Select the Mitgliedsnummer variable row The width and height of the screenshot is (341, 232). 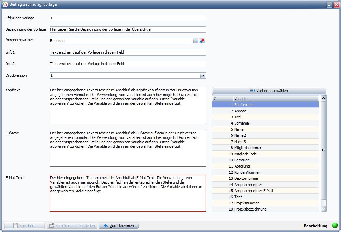tap(266, 148)
